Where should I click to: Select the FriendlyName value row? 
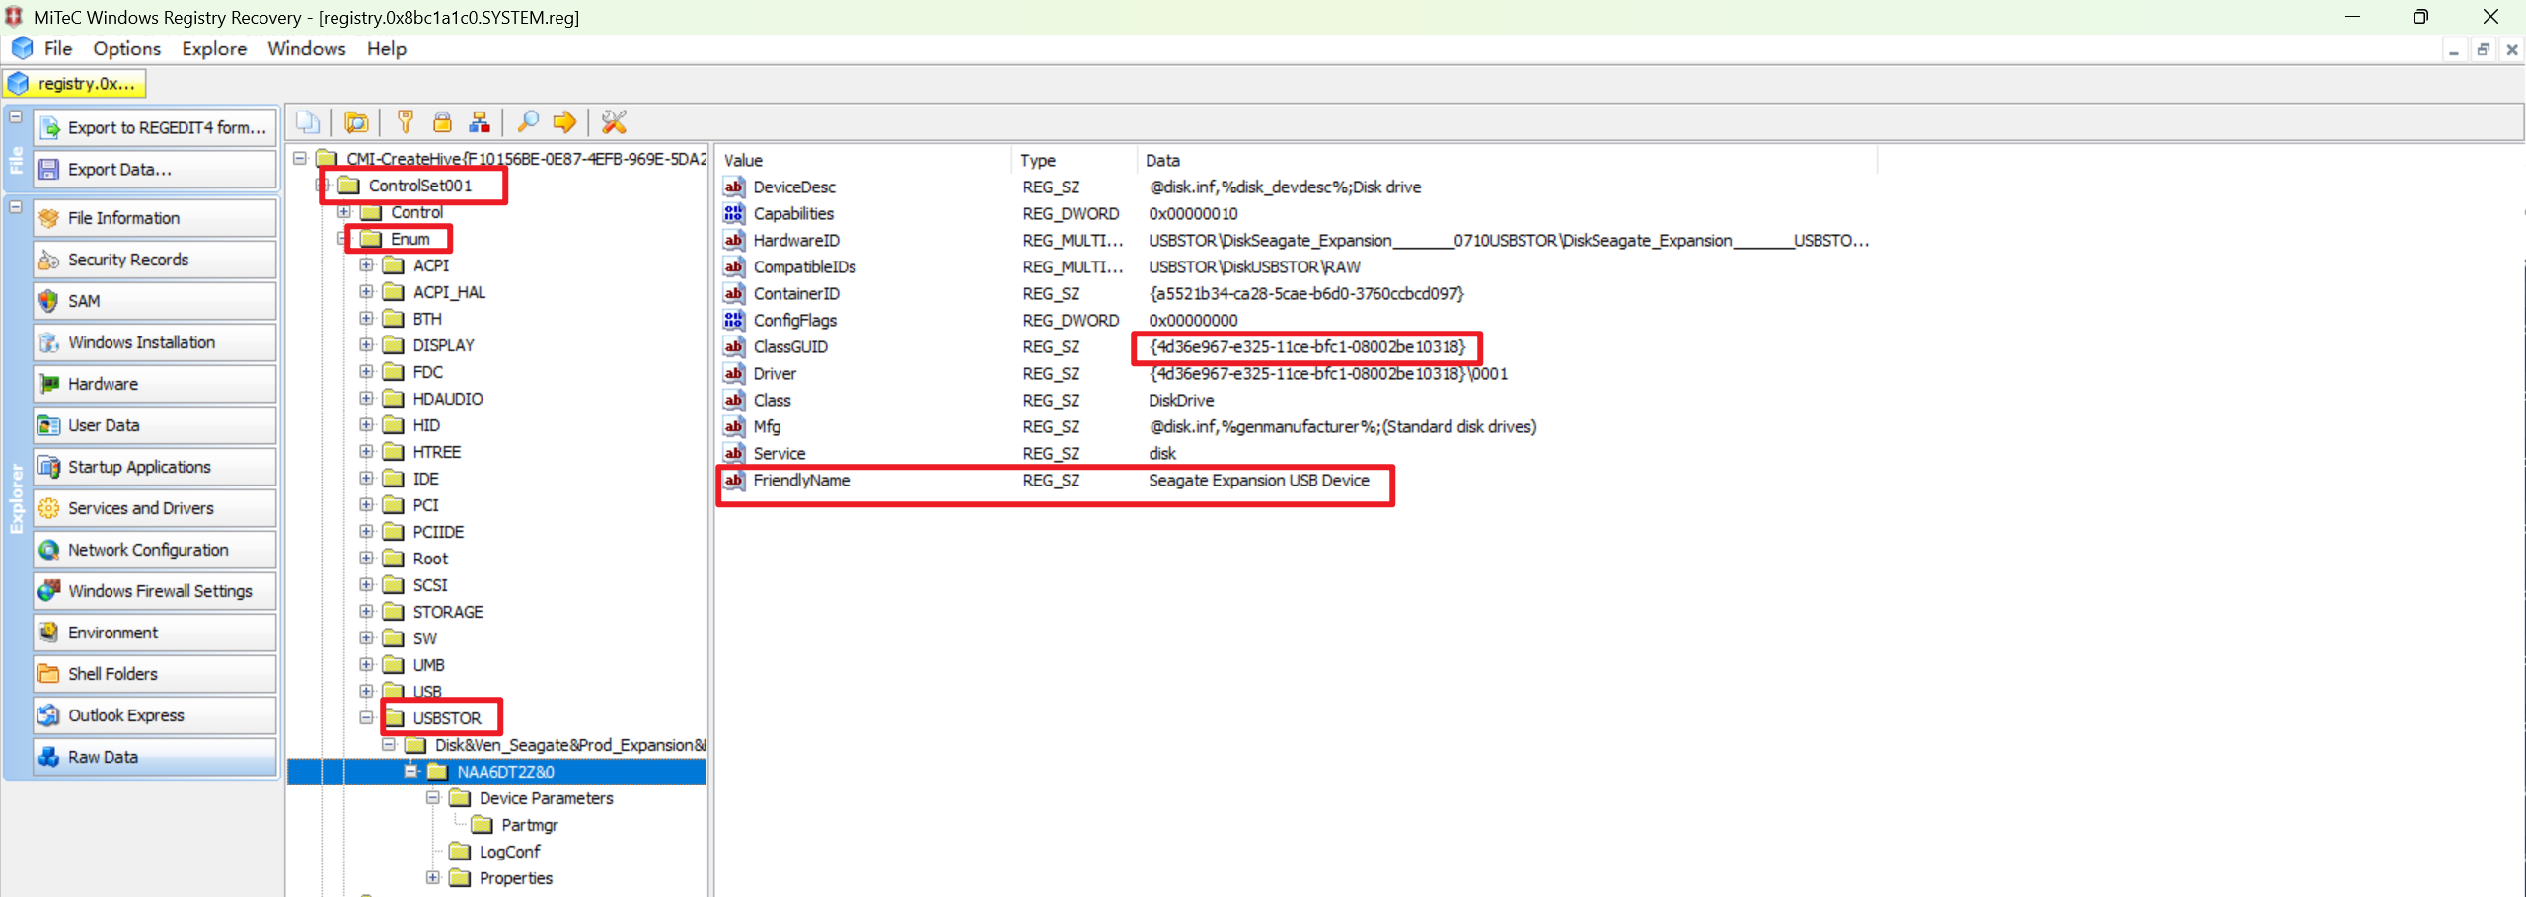(x=800, y=481)
